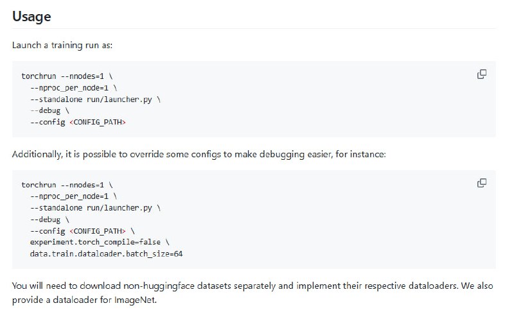Copy the config override command block

click(481, 183)
